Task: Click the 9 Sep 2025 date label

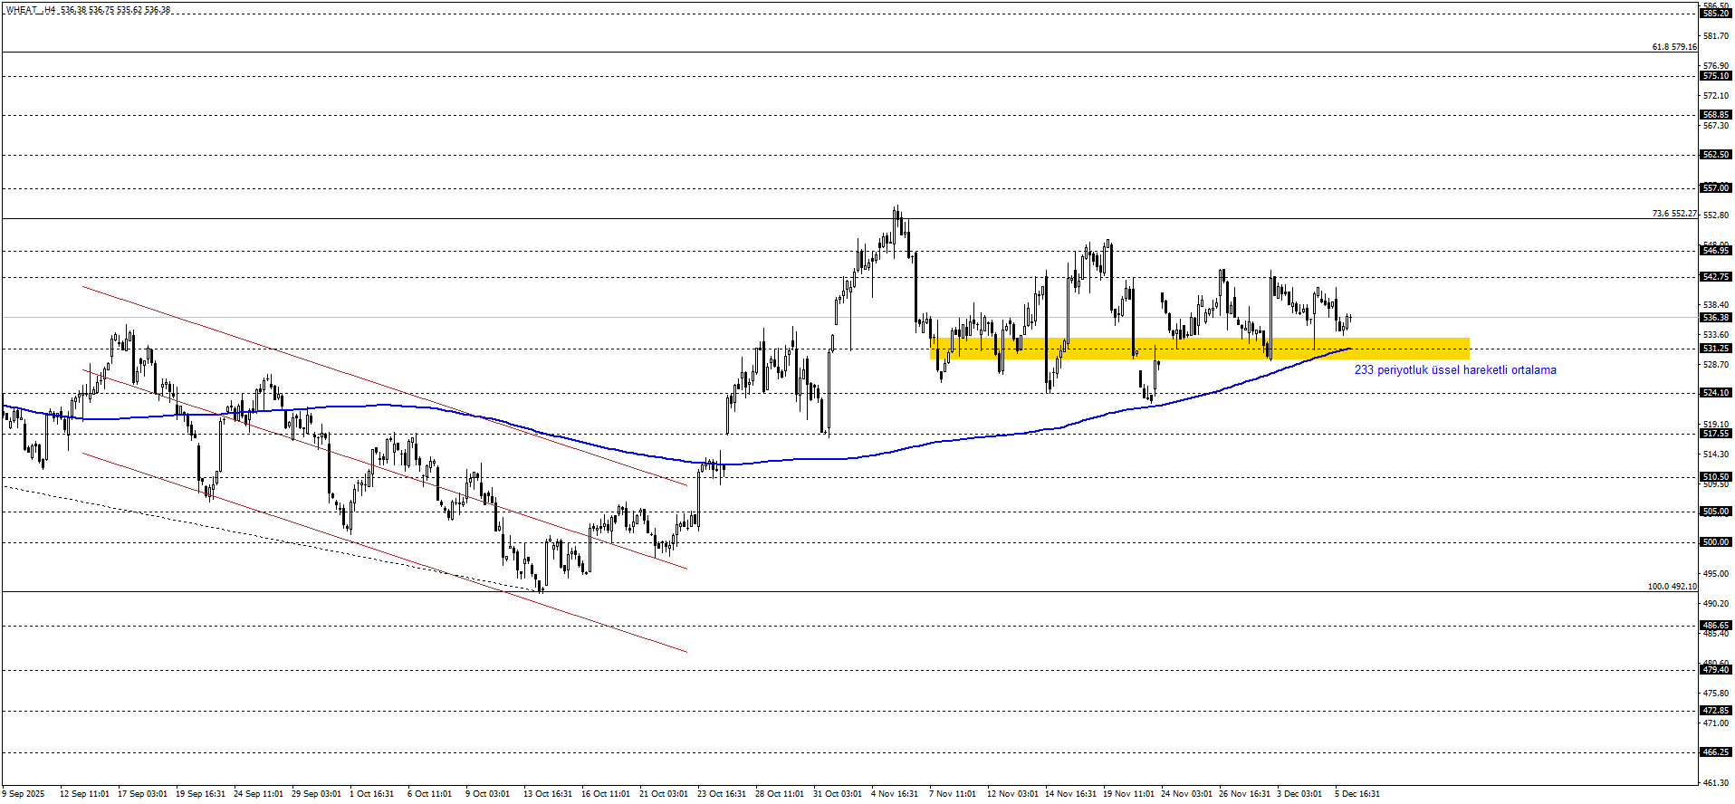Action: tap(24, 794)
